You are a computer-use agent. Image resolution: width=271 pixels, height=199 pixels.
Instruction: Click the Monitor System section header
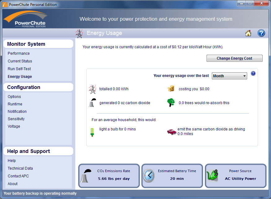[38, 44]
